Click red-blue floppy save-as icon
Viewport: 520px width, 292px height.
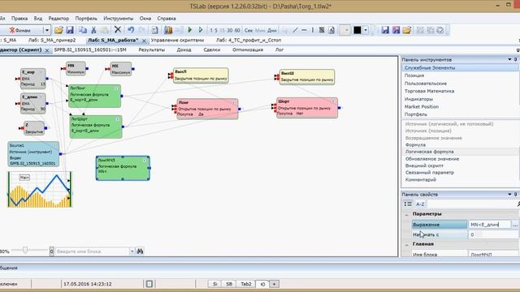click(x=396, y=30)
